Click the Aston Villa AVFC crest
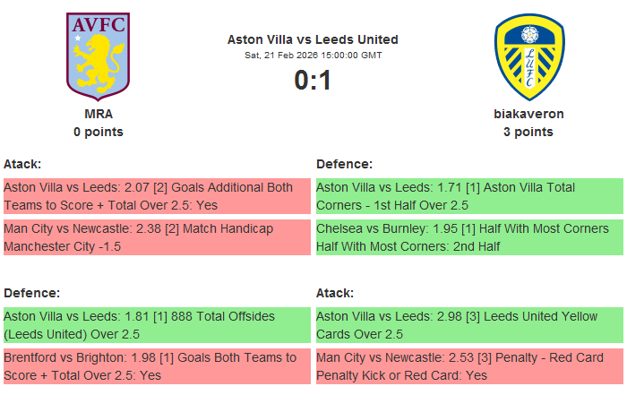Viewport: 627px width, 412px height. point(98,56)
